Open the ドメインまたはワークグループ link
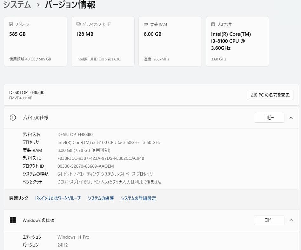This screenshot has width=301, height=250. [x=57, y=198]
